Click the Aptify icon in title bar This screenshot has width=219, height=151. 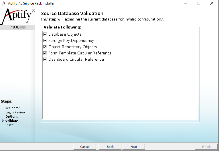coord(4,3)
